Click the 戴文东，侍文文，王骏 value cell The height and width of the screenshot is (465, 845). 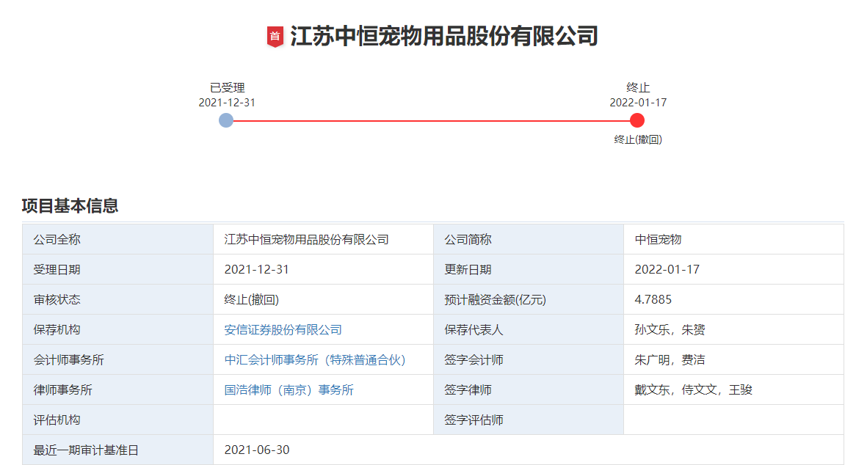click(x=733, y=390)
